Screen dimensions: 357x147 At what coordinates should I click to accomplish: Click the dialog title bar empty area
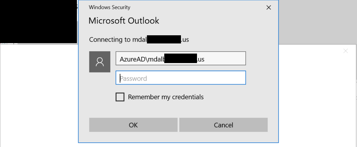click(x=196, y=8)
